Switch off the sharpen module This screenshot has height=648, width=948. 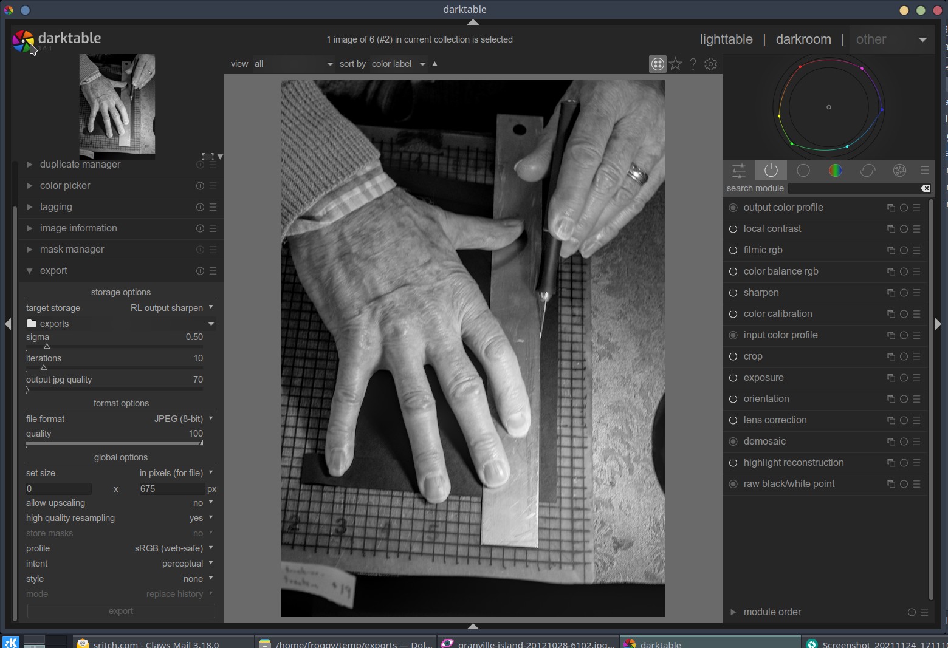(x=733, y=293)
